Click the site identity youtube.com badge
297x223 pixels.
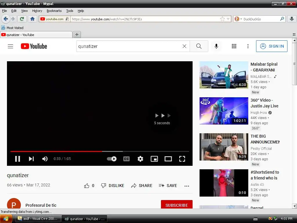coord(55,19)
